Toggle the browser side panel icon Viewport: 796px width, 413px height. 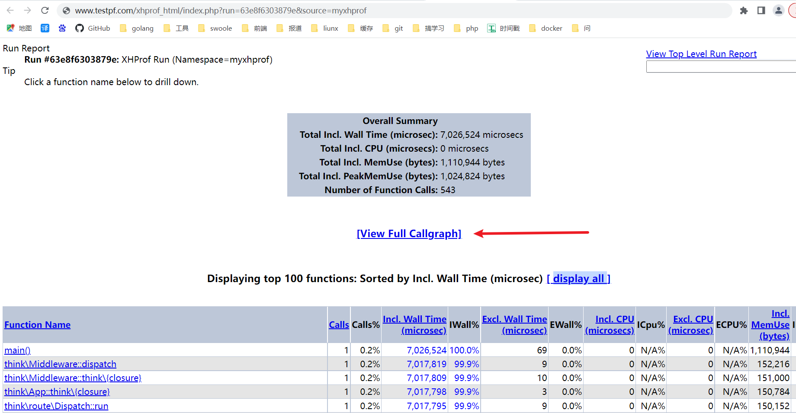(x=761, y=10)
